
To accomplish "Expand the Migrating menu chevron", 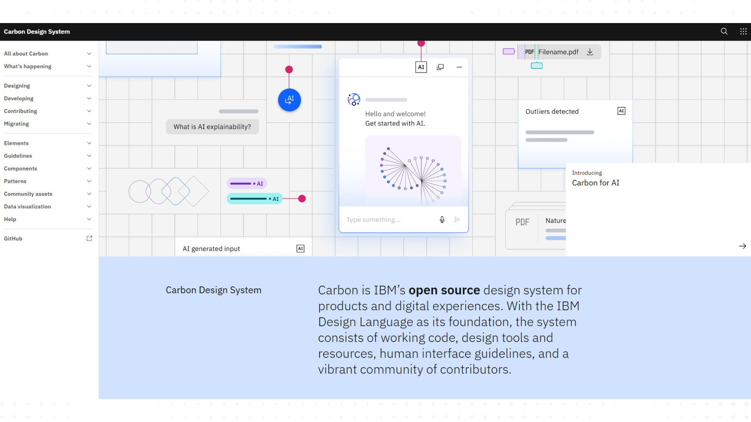I will [89, 124].
